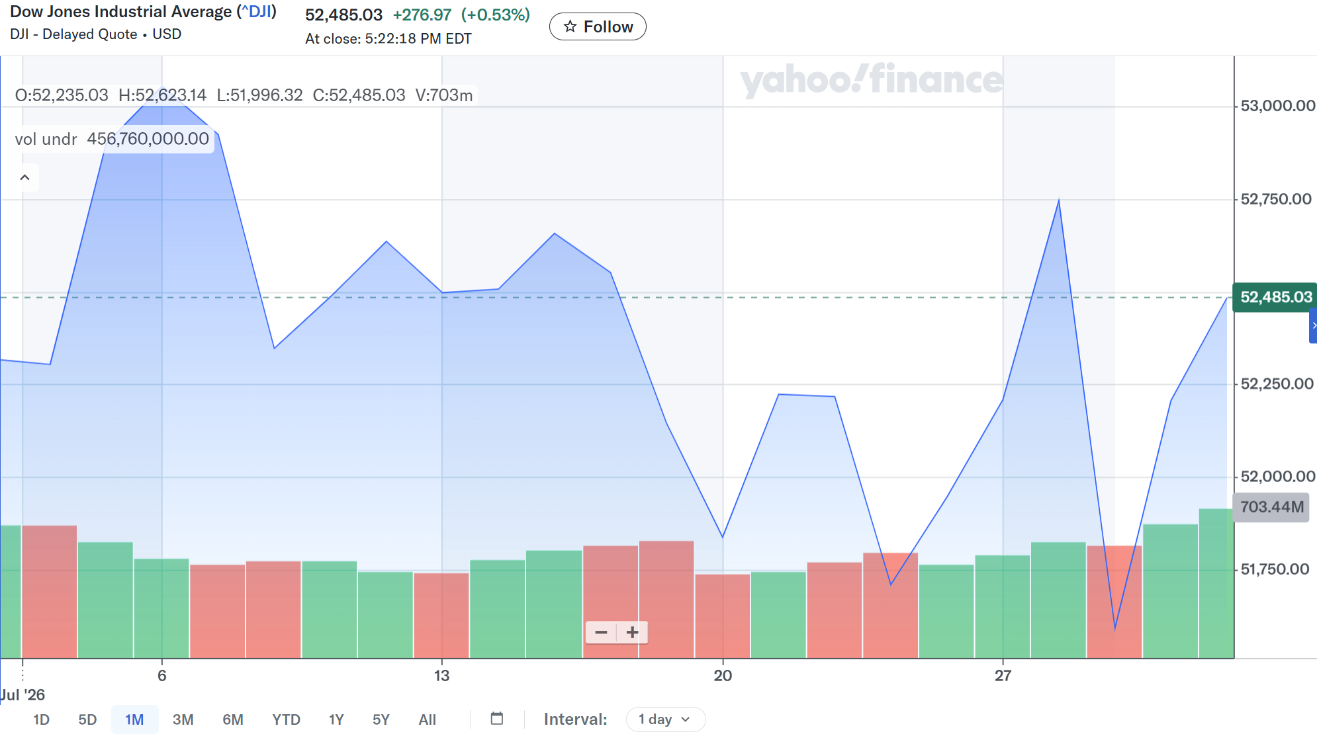
Task: Open the Interval 1 day dropdown
Action: (x=665, y=719)
